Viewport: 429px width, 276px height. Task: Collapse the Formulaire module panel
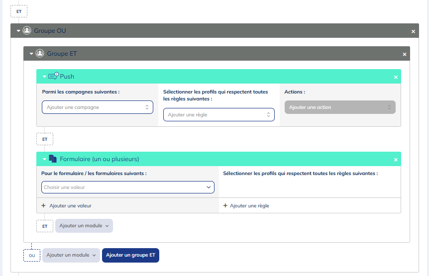point(45,159)
